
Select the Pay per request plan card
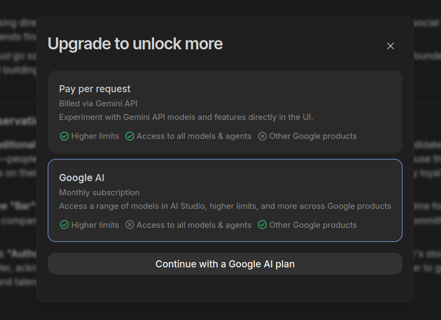click(225, 112)
